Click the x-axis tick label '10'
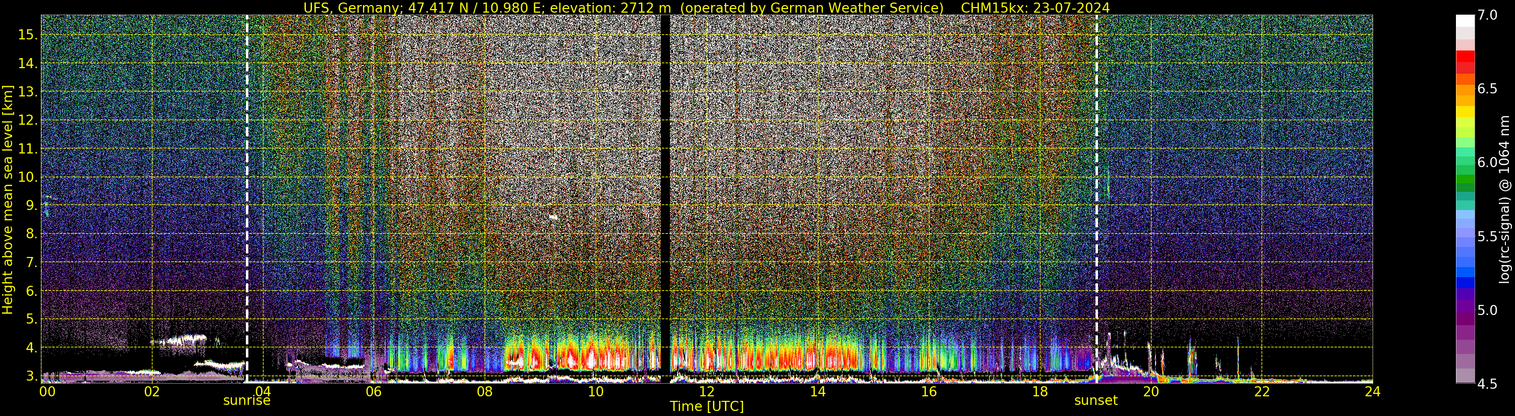This screenshot has width=1515, height=416. (x=595, y=392)
